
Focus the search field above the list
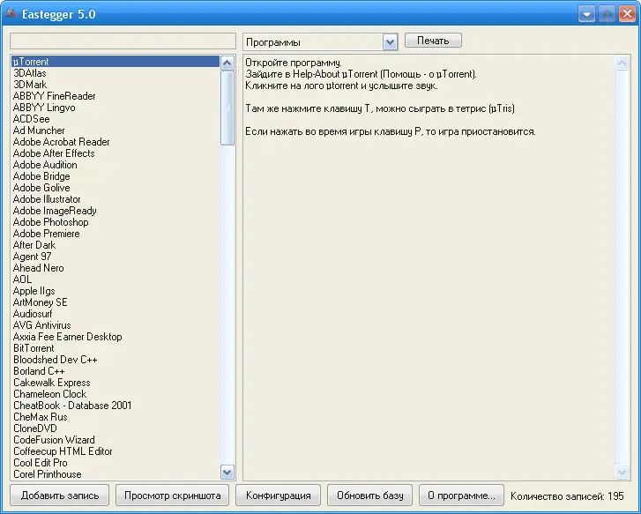coord(123,41)
